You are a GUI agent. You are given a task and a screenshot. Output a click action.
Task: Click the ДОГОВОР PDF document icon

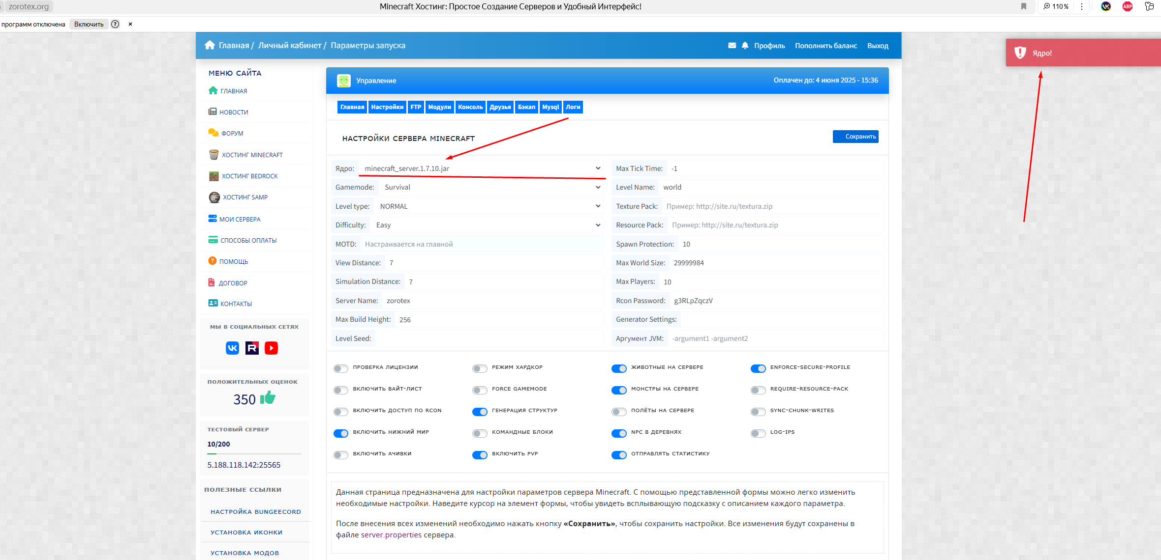[212, 282]
